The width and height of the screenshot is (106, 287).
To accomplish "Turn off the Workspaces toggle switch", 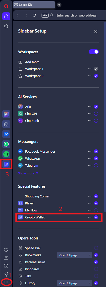I will (94, 52).
